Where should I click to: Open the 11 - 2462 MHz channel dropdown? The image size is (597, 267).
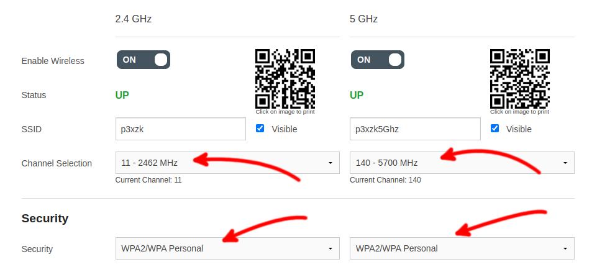[x=227, y=163]
